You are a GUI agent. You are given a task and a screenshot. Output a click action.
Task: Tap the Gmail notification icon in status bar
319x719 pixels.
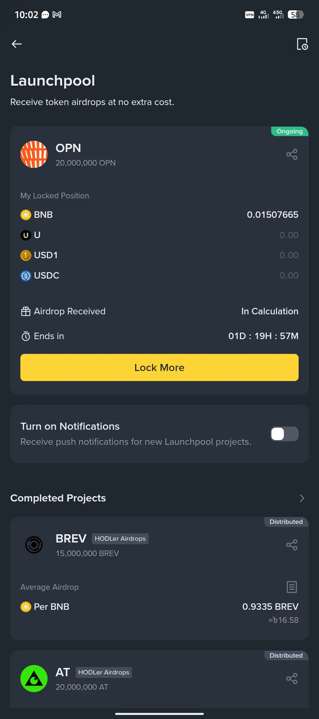(x=57, y=14)
